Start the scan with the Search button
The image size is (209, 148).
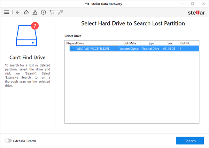coord(190,141)
